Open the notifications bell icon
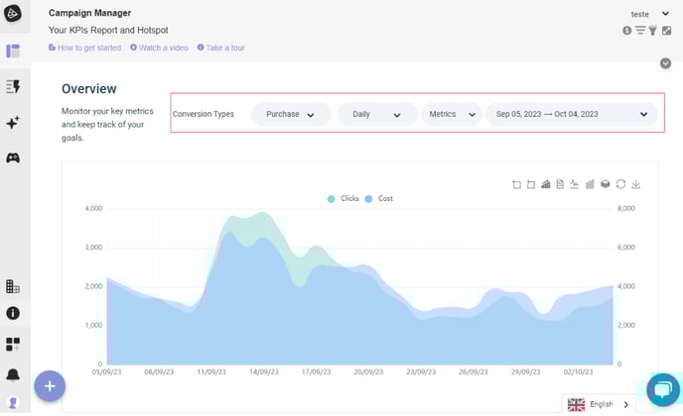Image resolution: width=683 pixels, height=416 pixels. coord(13,374)
